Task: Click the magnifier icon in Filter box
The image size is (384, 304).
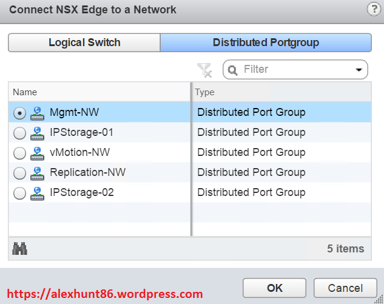Action: [x=233, y=70]
